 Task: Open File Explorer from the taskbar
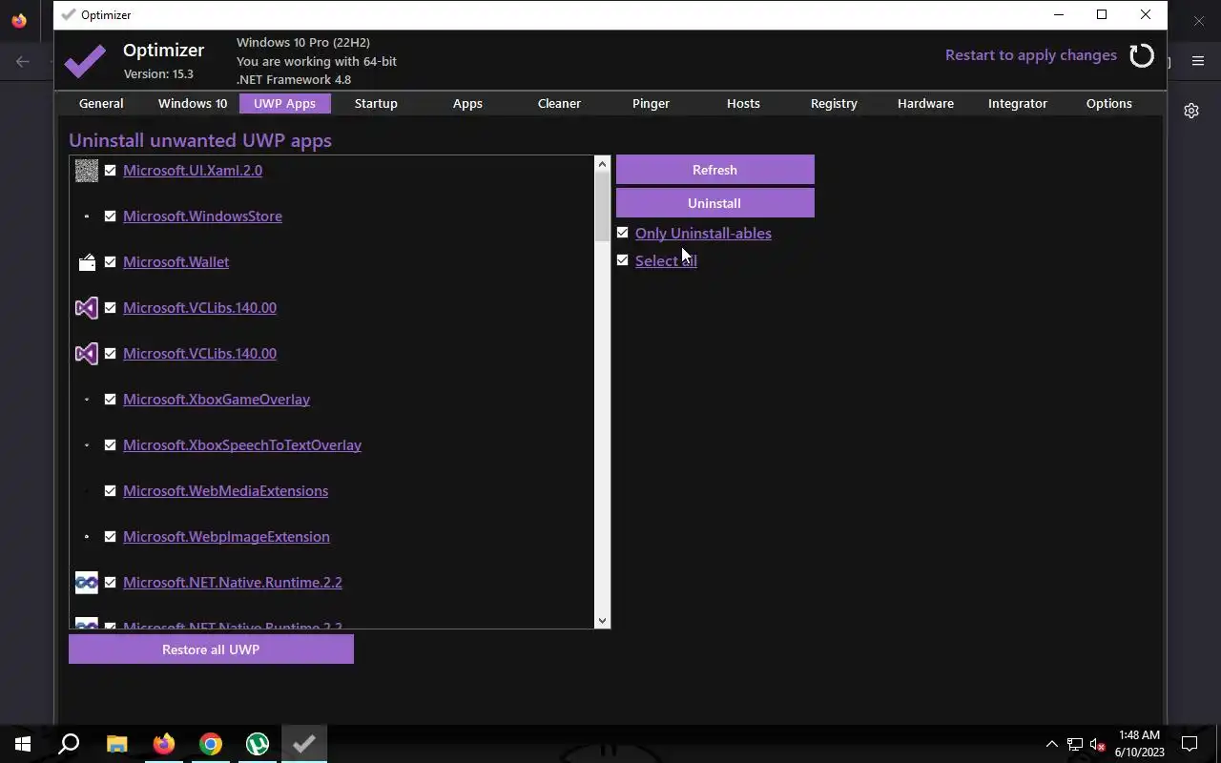tap(116, 744)
